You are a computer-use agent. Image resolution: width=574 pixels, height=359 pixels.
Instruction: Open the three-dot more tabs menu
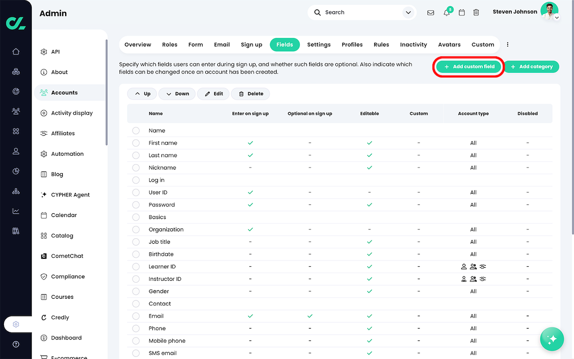point(508,44)
